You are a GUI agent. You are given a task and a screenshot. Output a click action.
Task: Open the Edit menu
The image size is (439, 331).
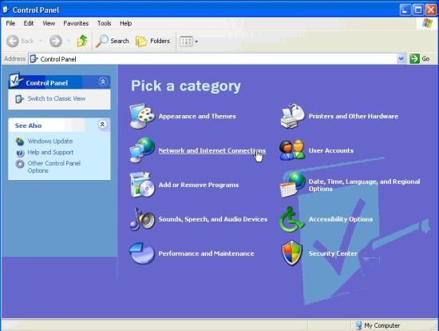click(x=29, y=23)
